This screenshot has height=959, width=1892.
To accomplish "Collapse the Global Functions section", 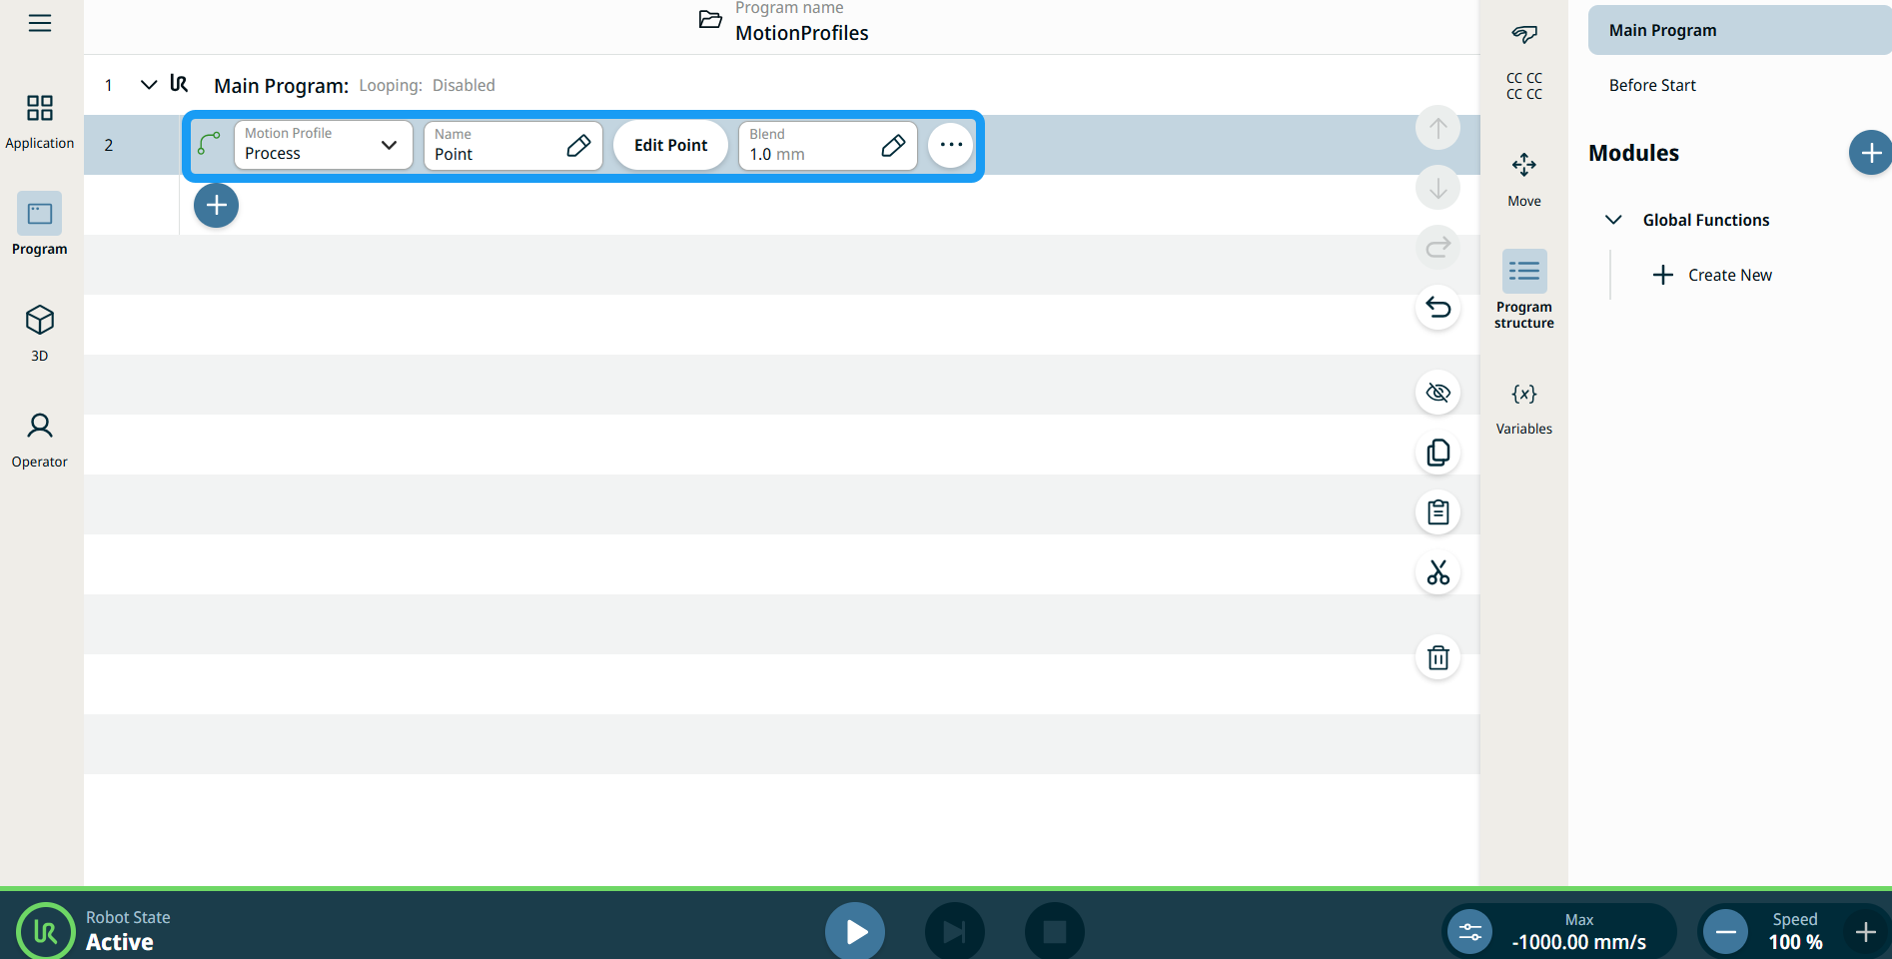I will [1612, 220].
